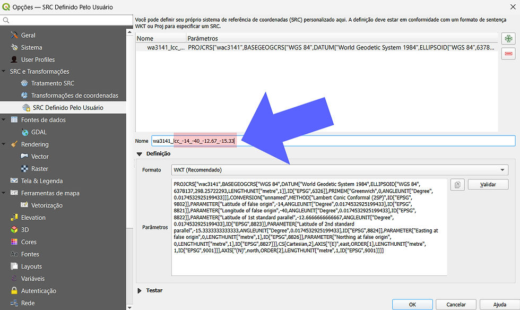Click the Tratamento SRC globe icon
The image size is (520, 310).
[24, 83]
